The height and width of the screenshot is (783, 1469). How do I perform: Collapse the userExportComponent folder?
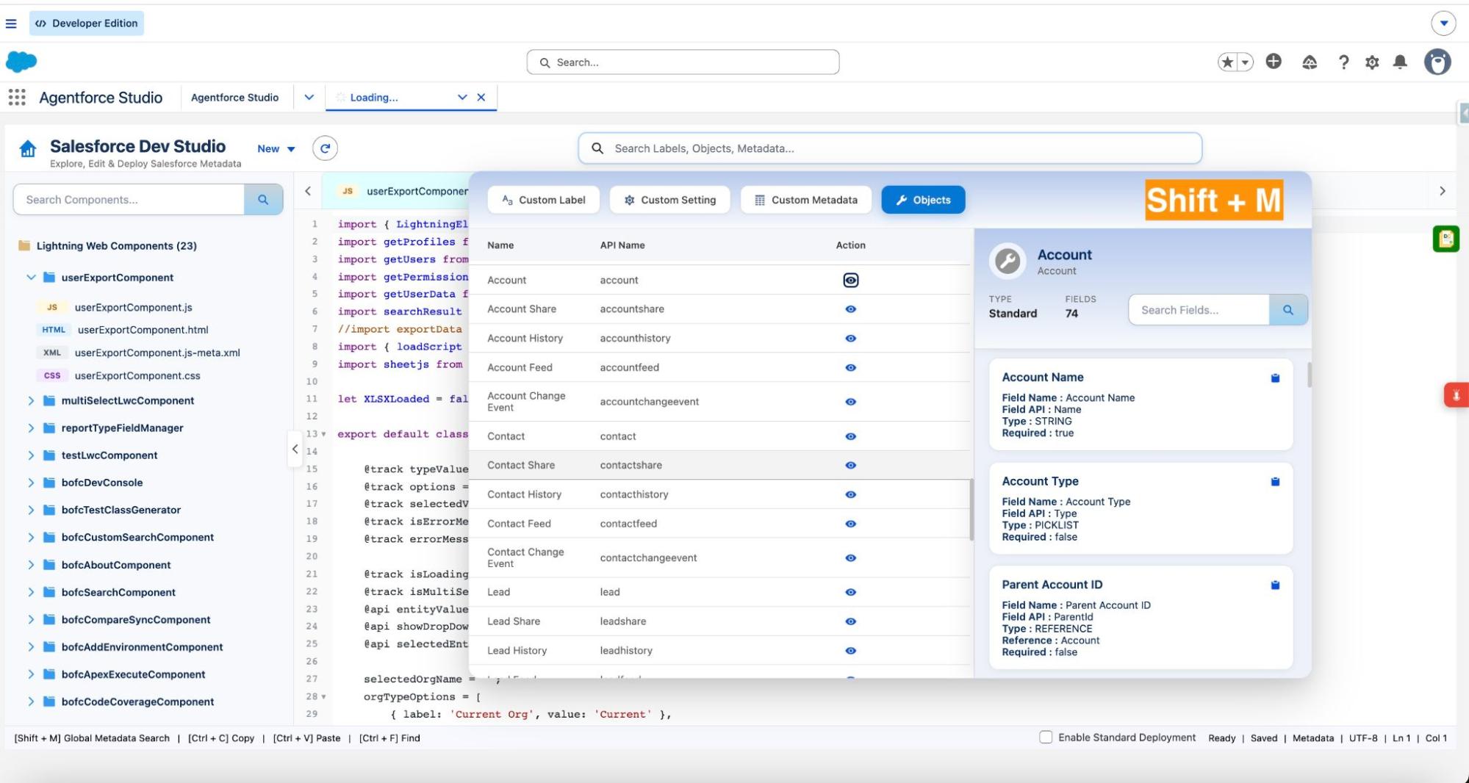click(x=31, y=278)
